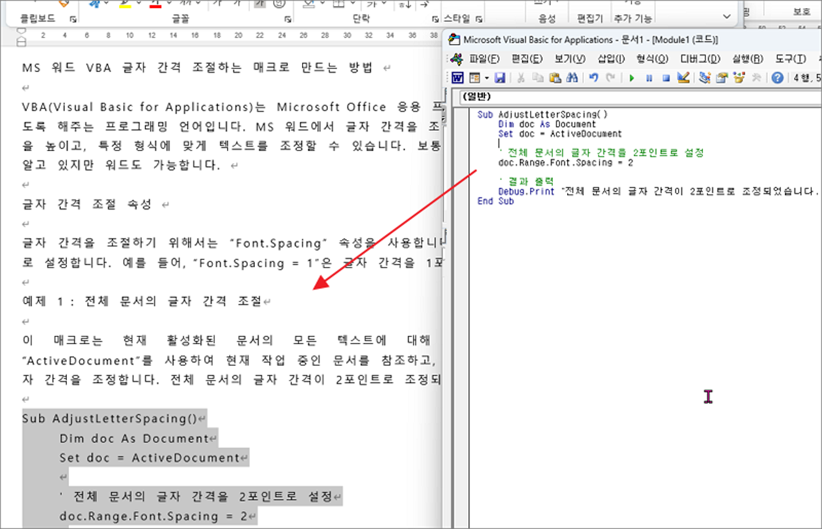Run the macro with the green play icon
The width and height of the screenshot is (822, 529).
(x=631, y=78)
